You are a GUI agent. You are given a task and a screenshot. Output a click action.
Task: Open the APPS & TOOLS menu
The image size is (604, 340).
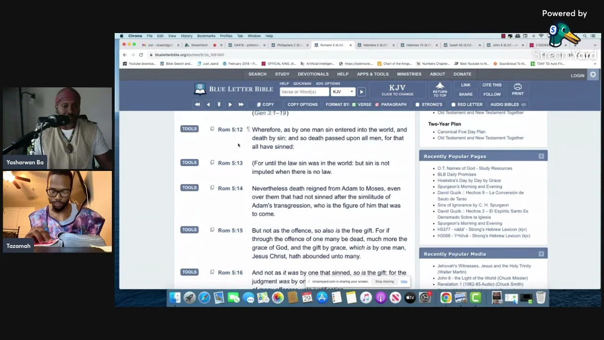[x=373, y=74]
